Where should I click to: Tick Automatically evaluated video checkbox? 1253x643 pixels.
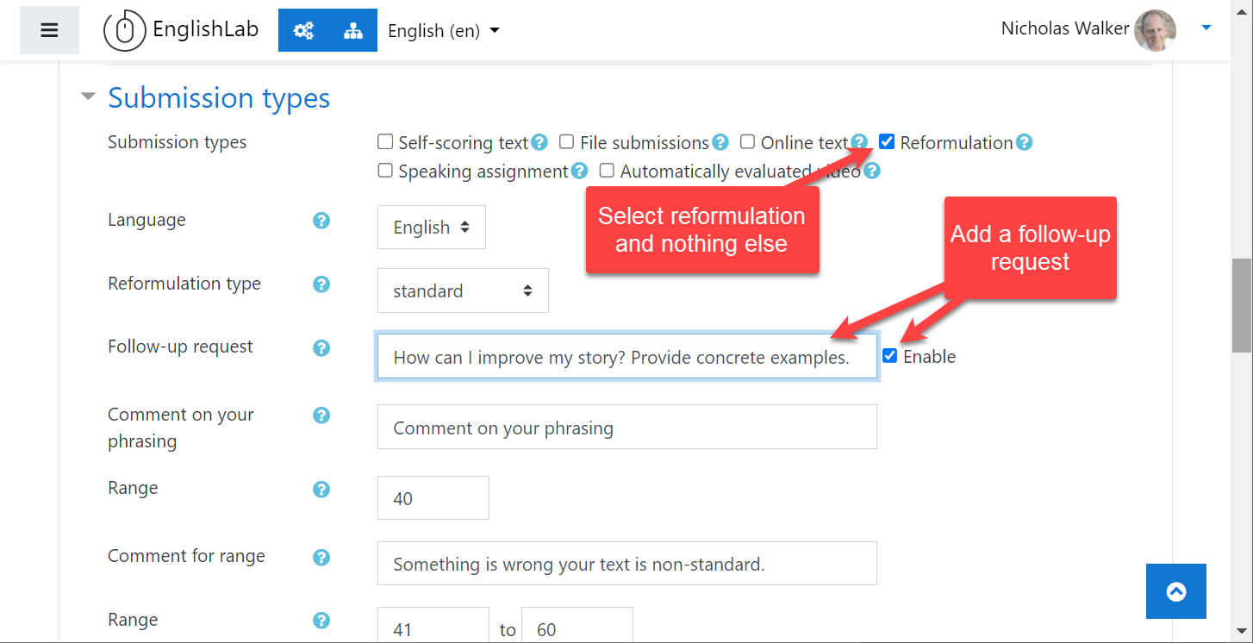[x=607, y=170]
